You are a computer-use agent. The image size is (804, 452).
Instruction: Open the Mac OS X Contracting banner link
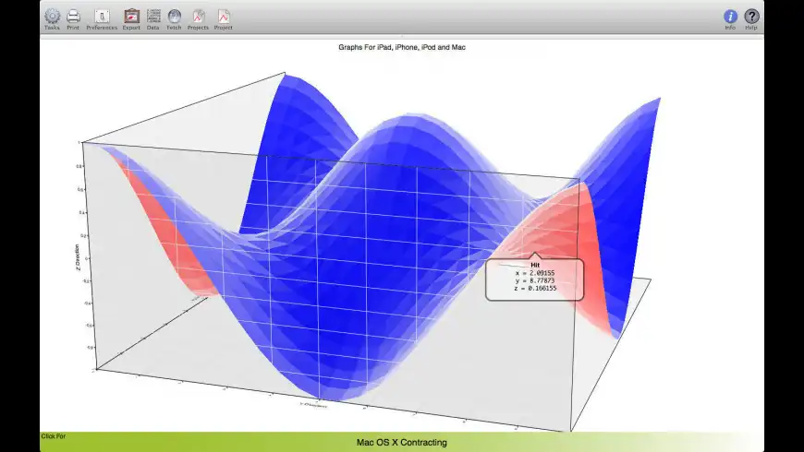pyautogui.click(x=402, y=442)
